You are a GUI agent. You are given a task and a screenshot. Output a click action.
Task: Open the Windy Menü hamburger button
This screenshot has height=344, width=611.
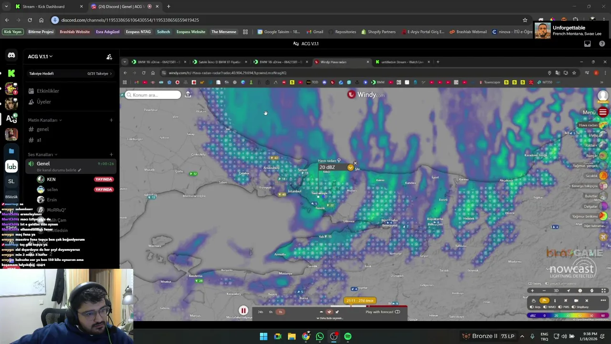[603, 112]
